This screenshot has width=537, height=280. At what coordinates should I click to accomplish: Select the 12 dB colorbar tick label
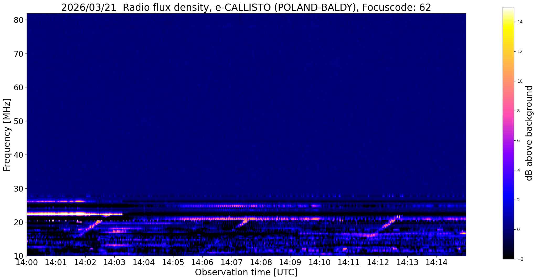(x=520, y=52)
